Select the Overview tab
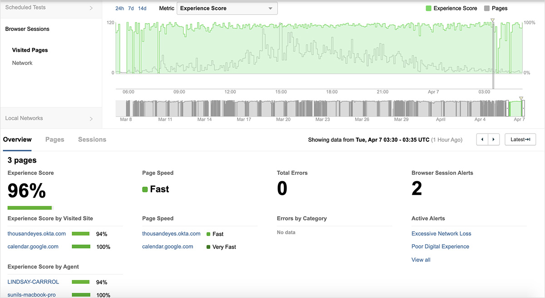The height and width of the screenshot is (298, 545). (17, 139)
